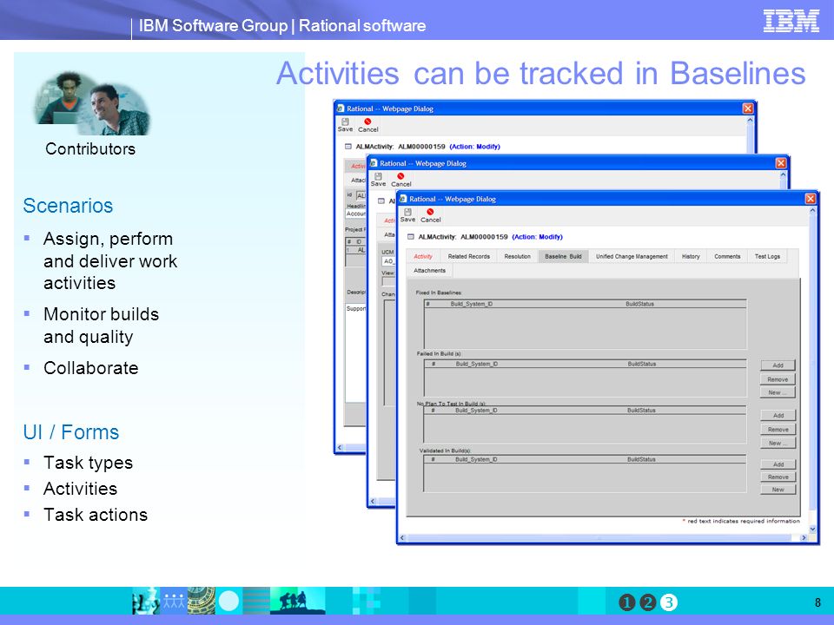The image size is (834, 625).
Task: Click Save icon in front Webpage Dialog
Action: coord(407,212)
